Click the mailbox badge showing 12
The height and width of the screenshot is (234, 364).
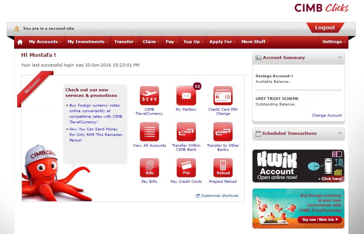point(197,86)
